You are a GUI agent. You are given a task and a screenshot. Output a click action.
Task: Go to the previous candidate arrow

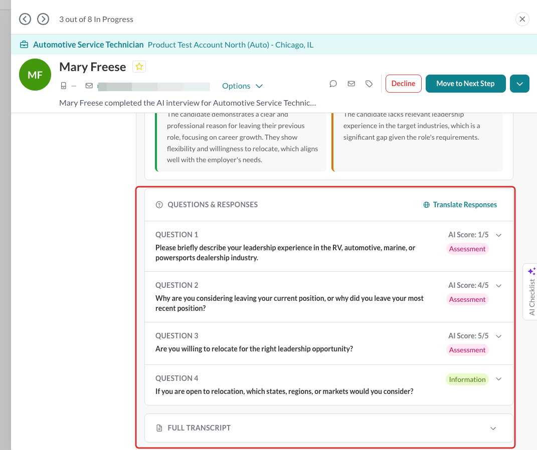(25, 19)
